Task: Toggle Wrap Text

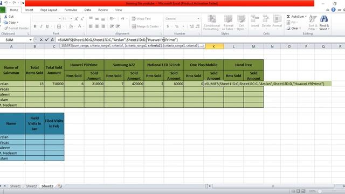Action: [141, 19]
